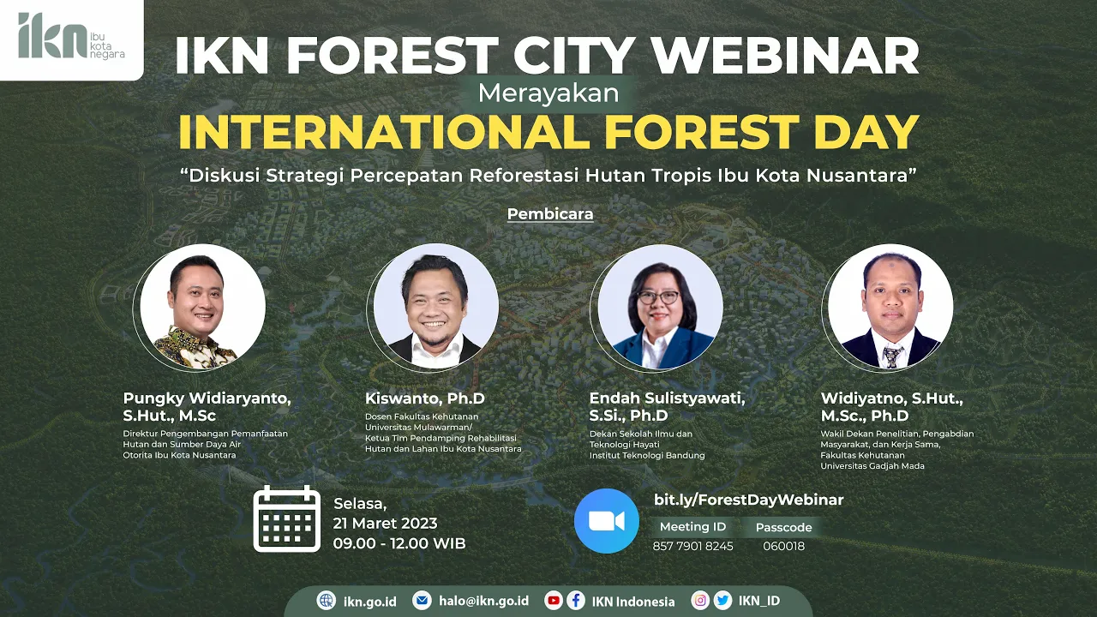Select the Endah Sulistyawati speaker photo
Viewport: 1097px width, 617px height.
coord(660,307)
